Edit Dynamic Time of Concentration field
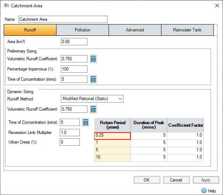 [70, 122]
